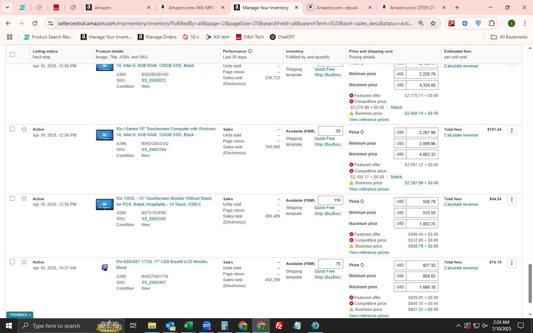Click Calculate revenue for the $44.54 fees row
Viewport: 533px width, 333px height.
[x=461, y=204]
